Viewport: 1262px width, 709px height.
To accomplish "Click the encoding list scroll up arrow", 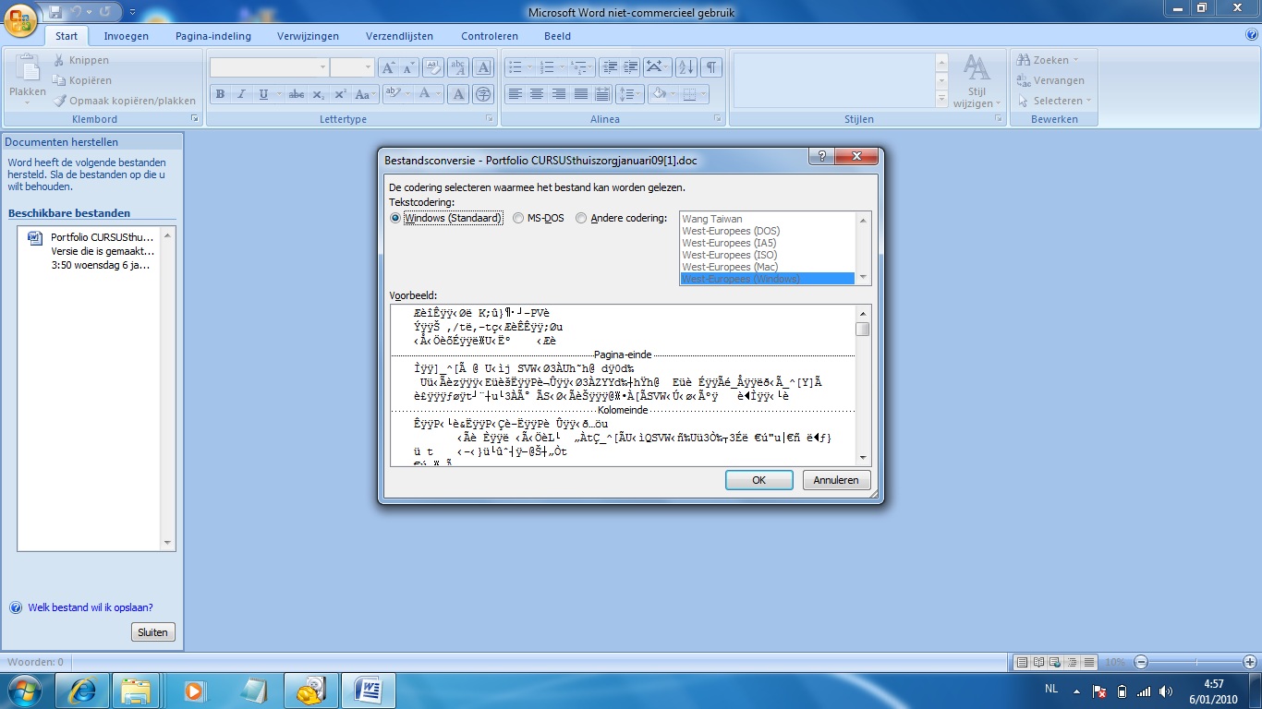I will pyautogui.click(x=864, y=220).
